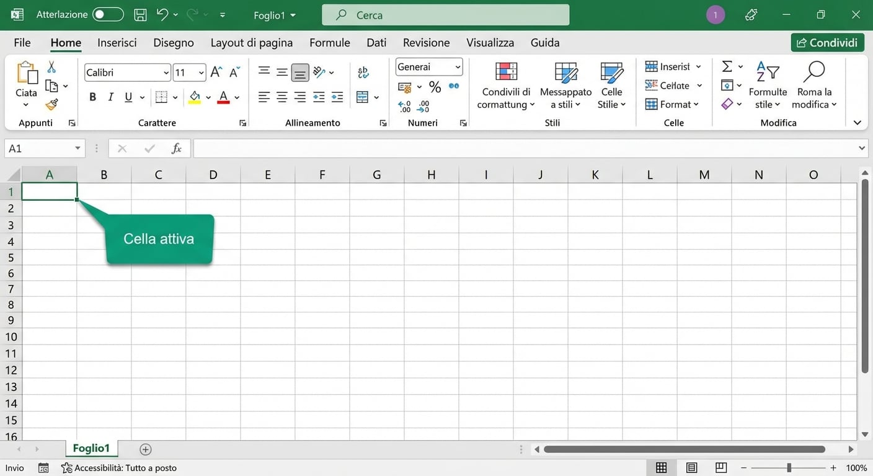The height and width of the screenshot is (476, 873).
Task: Click Condivili di cormattung button
Action: click(506, 86)
